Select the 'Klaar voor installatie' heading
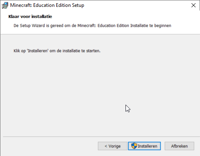The image size is (200, 156). pyautogui.click(x=30, y=17)
